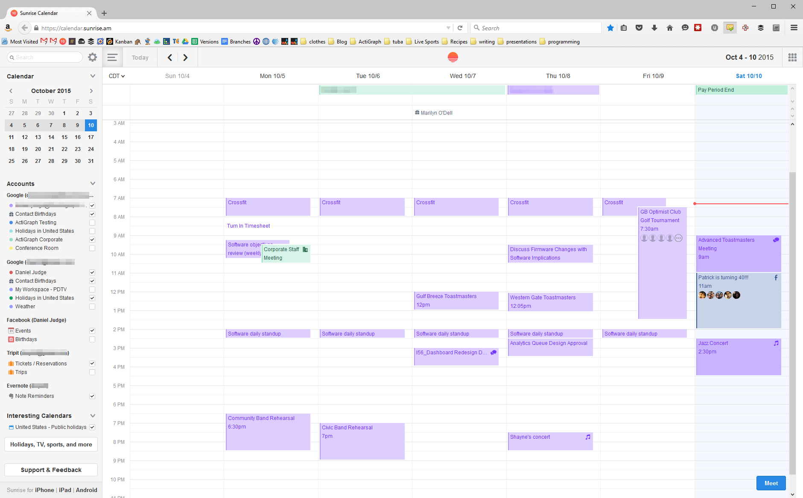Uncheck the ActiGraph Corporate calendar
Viewport: 803px width, 498px height.
[92, 239]
